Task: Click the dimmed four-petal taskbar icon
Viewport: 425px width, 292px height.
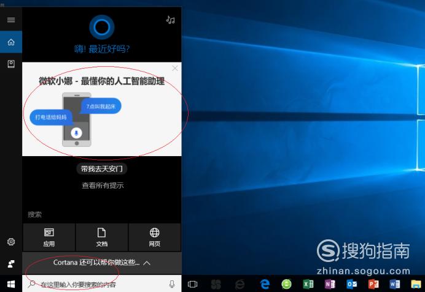Action: pyautogui.click(x=216, y=284)
